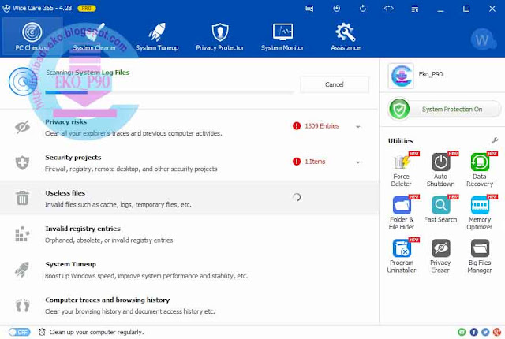Click the Security projects shield icon
Image resolution: width=505 pixels, height=339 pixels.
click(x=22, y=162)
